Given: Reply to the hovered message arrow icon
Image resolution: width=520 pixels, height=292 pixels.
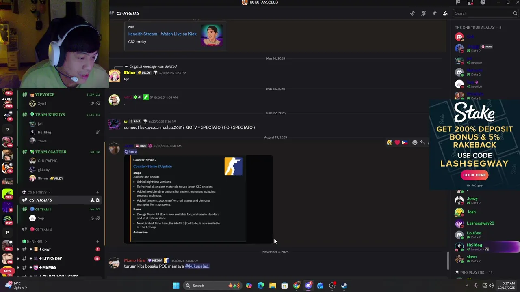Looking at the screenshot, I should (x=422, y=142).
